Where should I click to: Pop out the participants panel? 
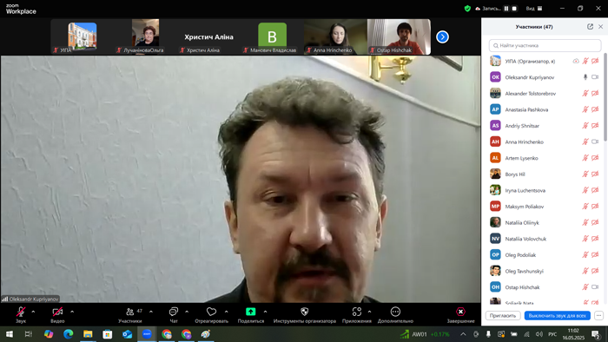(590, 27)
